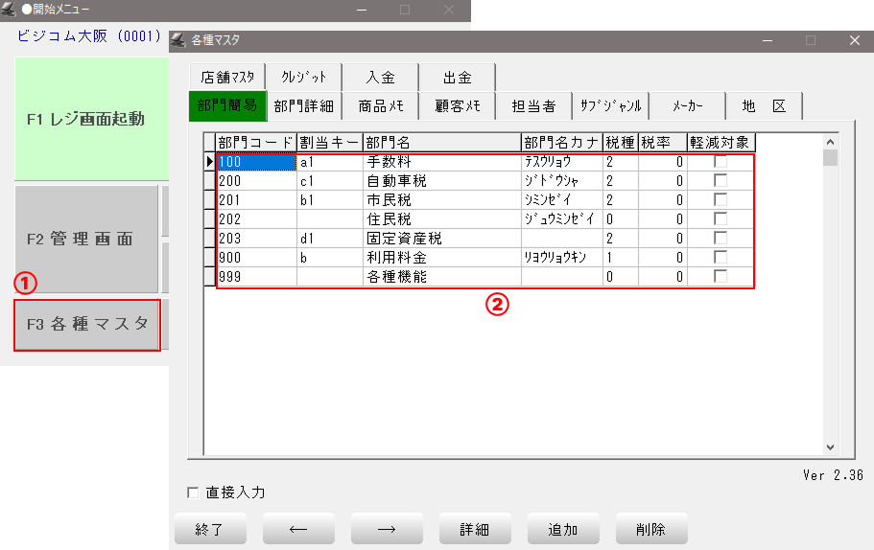Image resolution: width=874 pixels, height=550 pixels.
Task: Click the 開始メニュー window title icon
Action: 10,9
